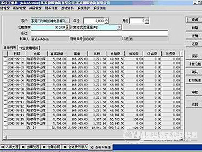Open the 运输管理 menu

click(19, 8)
